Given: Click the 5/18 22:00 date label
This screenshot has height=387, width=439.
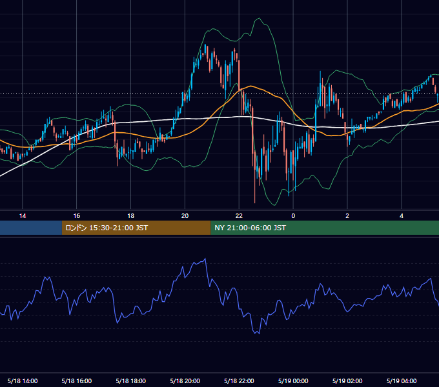Looking at the screenshot, I should point(239,381).
